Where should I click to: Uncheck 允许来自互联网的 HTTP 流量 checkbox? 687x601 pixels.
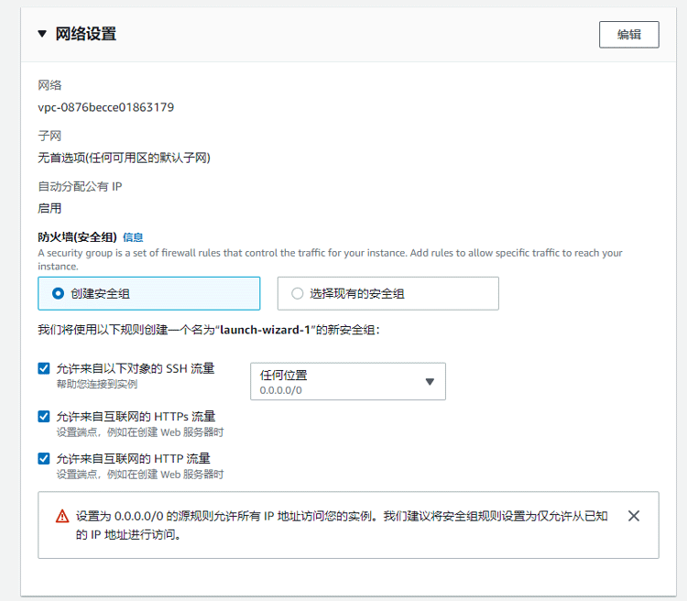(44, 458)
